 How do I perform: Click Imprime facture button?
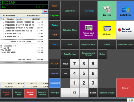tap(107, 93)
